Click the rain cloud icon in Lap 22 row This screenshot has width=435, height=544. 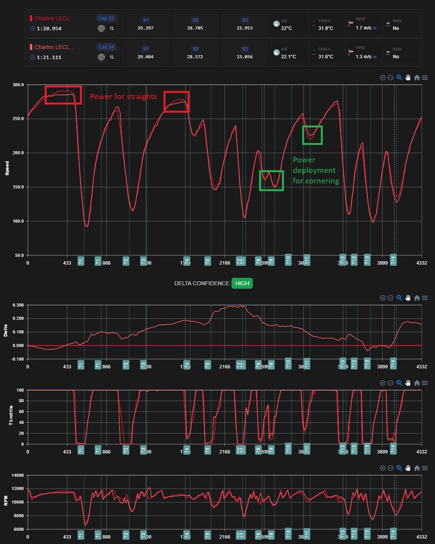coord(388,24)
